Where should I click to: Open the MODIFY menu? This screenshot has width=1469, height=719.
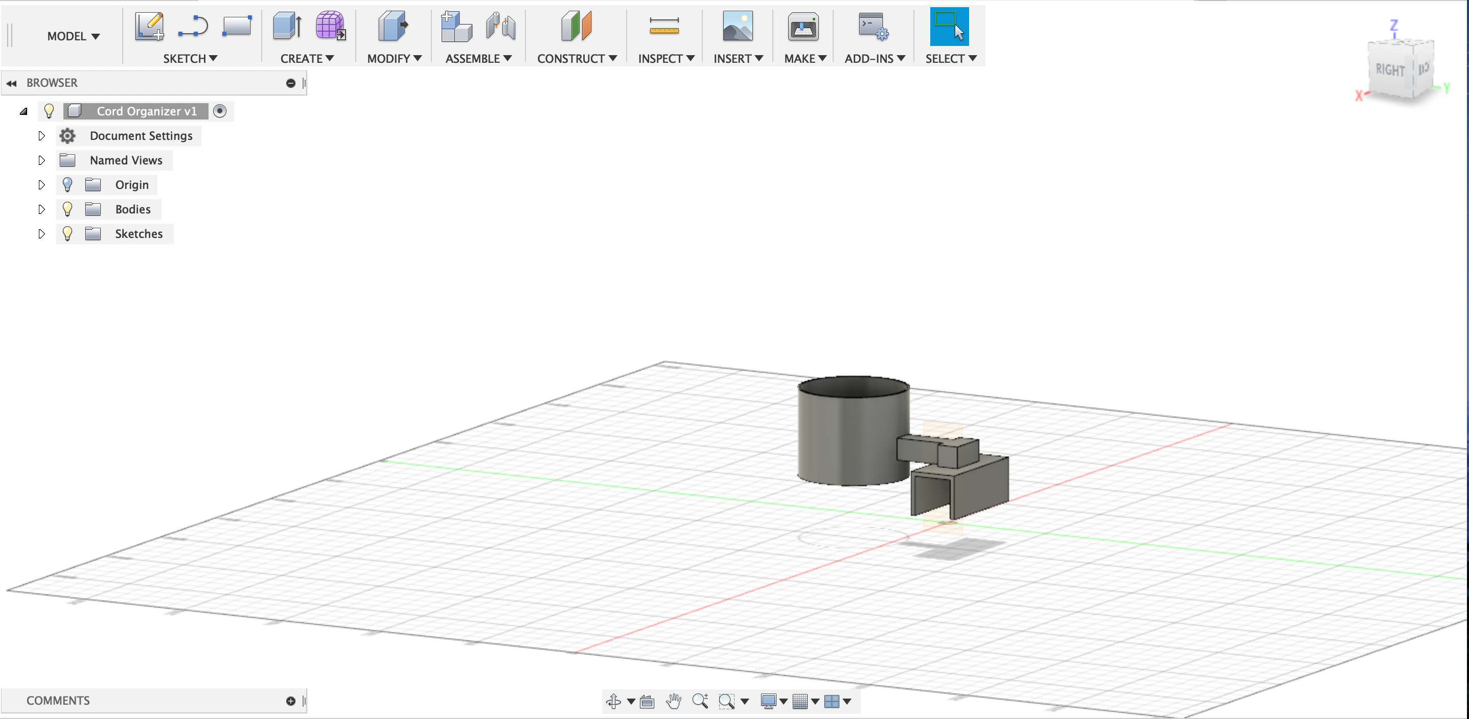(x=394, y=59)
